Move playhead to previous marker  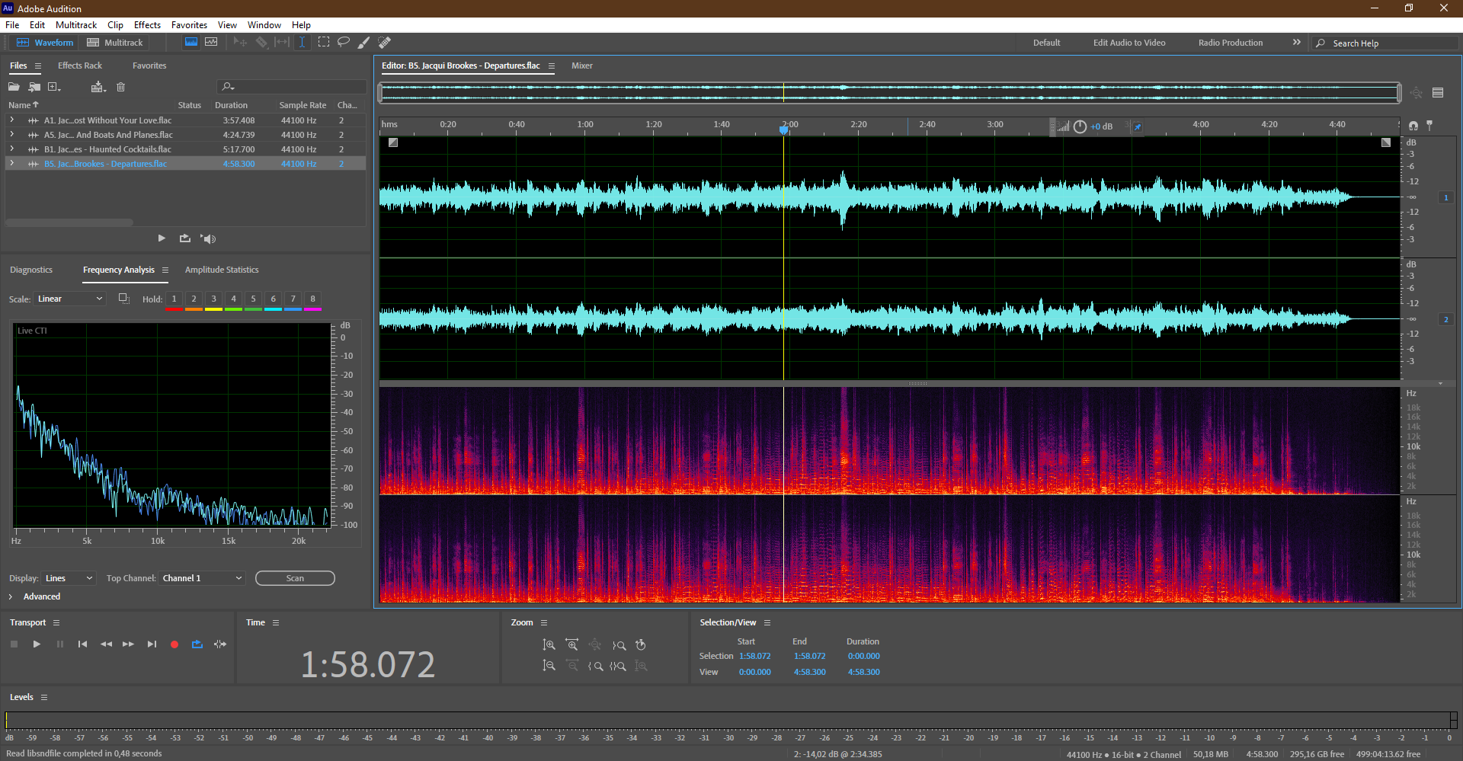82,644
